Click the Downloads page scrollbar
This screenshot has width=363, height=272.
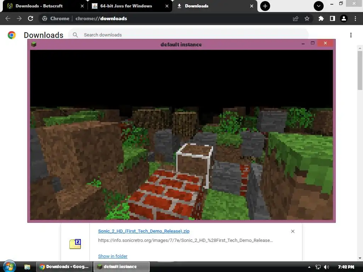coord(360,70)
